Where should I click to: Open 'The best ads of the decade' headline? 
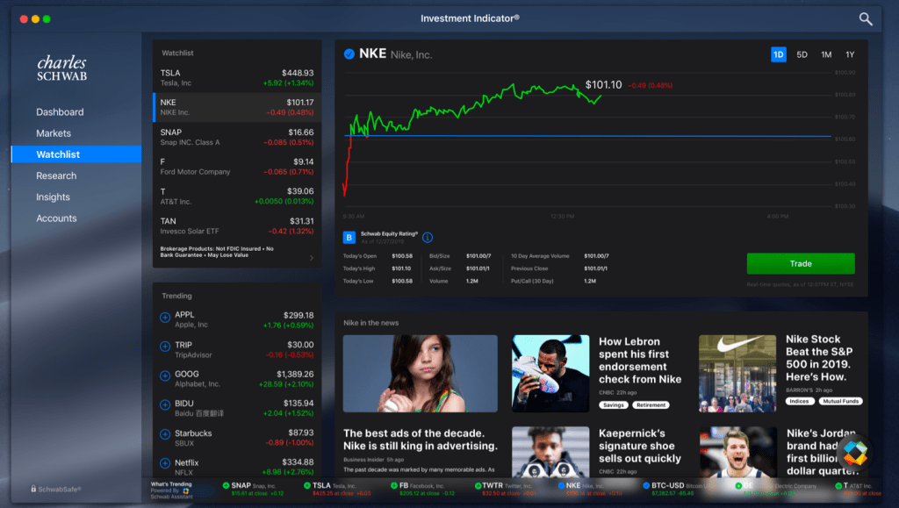point(421,440)
